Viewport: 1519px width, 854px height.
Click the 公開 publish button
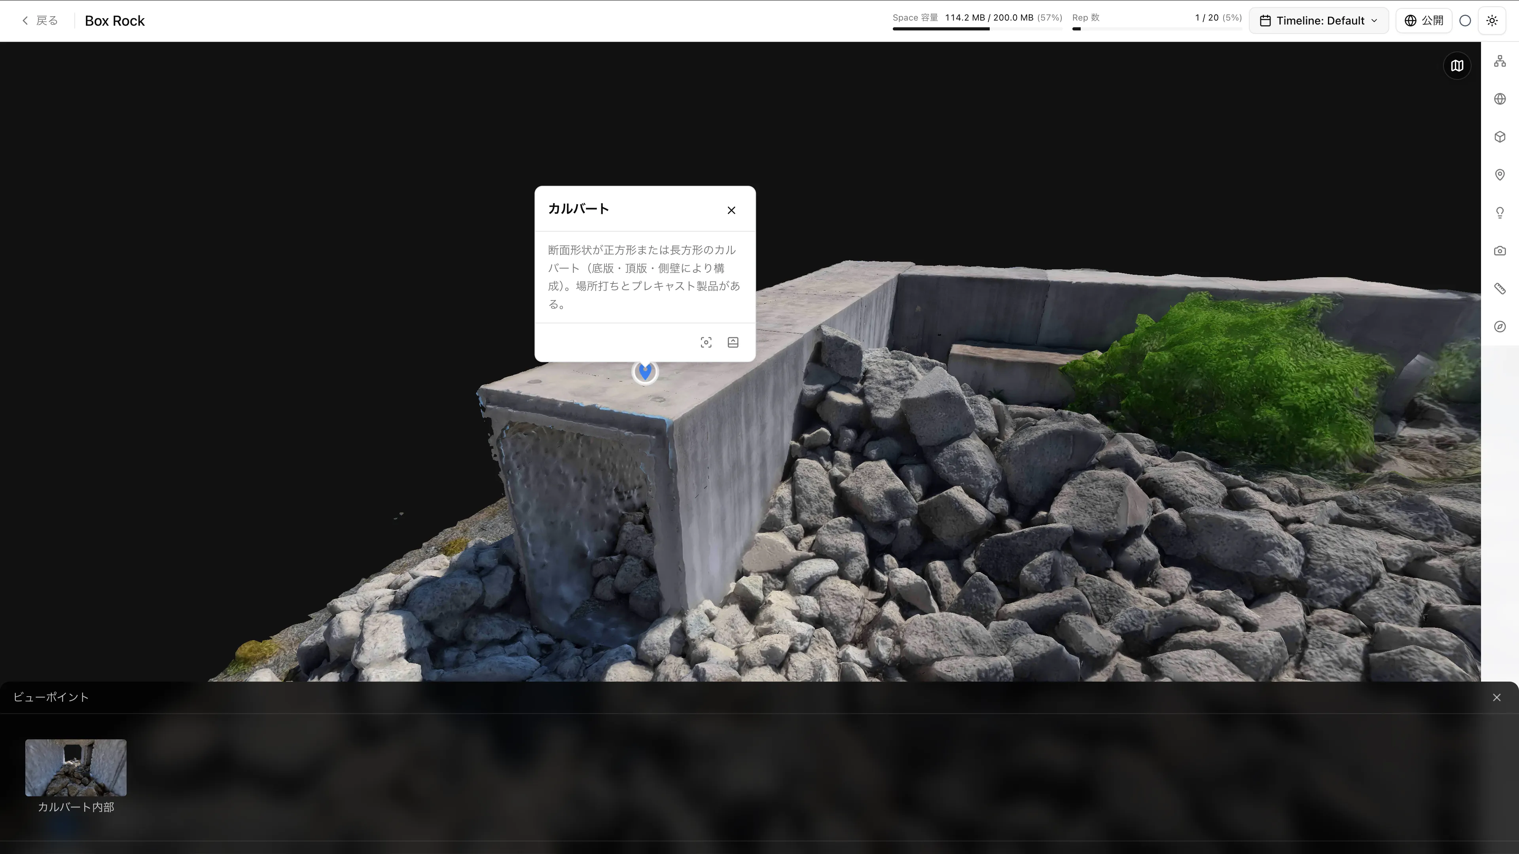tap(1424, 21)
